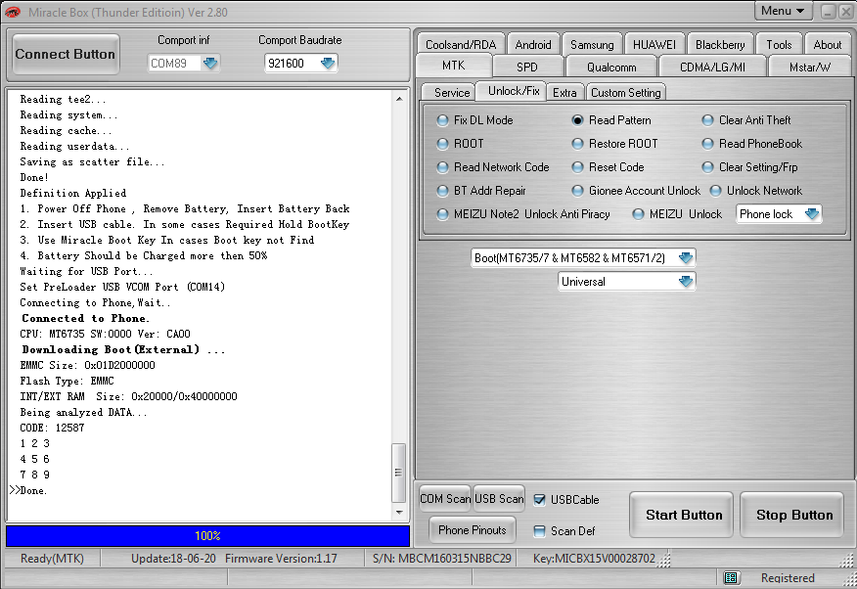
Task: Select MEIZU Note2 Unlock Anti Piracy
Action: (442, 214)
